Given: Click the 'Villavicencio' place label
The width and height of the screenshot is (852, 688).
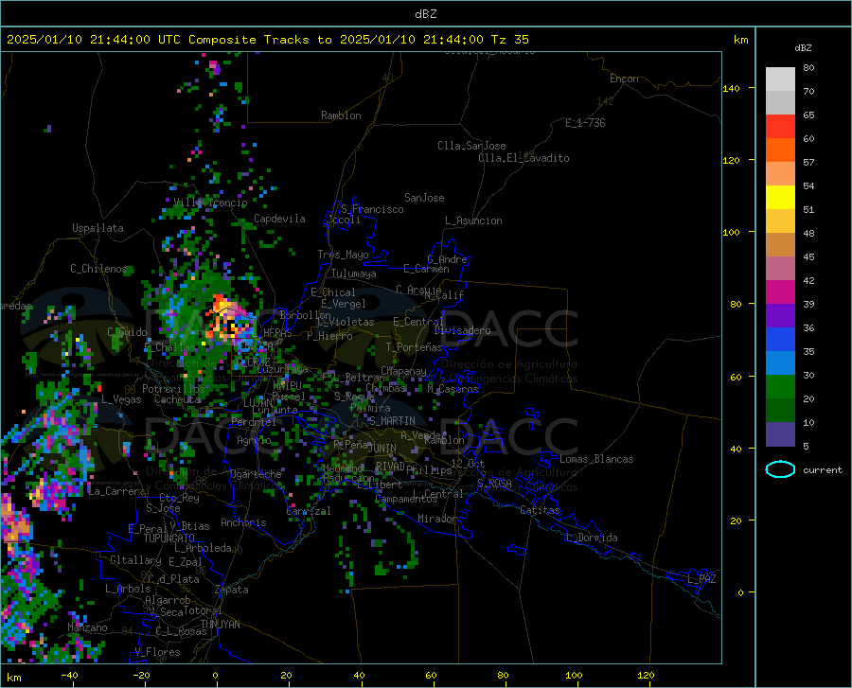Looking at the screenshot, I should coord(211,203).
